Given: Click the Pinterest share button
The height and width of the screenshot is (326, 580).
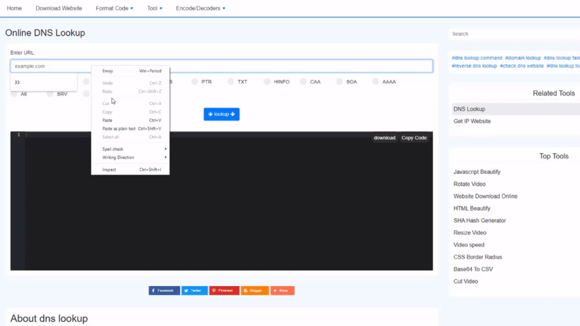Looking at the screenshot, I should 224,291.
